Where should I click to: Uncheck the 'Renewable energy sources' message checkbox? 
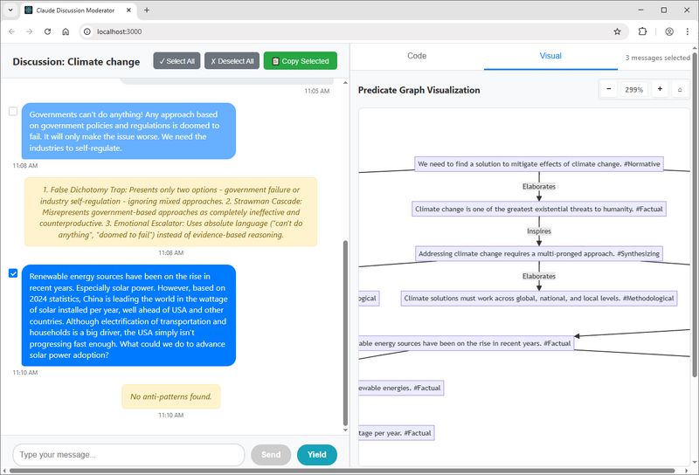coord(13,273)
